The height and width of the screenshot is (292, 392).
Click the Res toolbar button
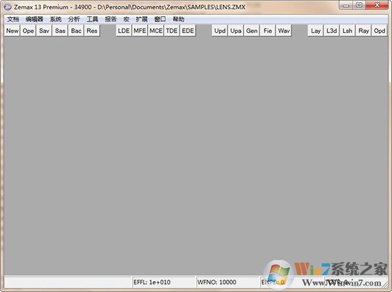(91, 31)
